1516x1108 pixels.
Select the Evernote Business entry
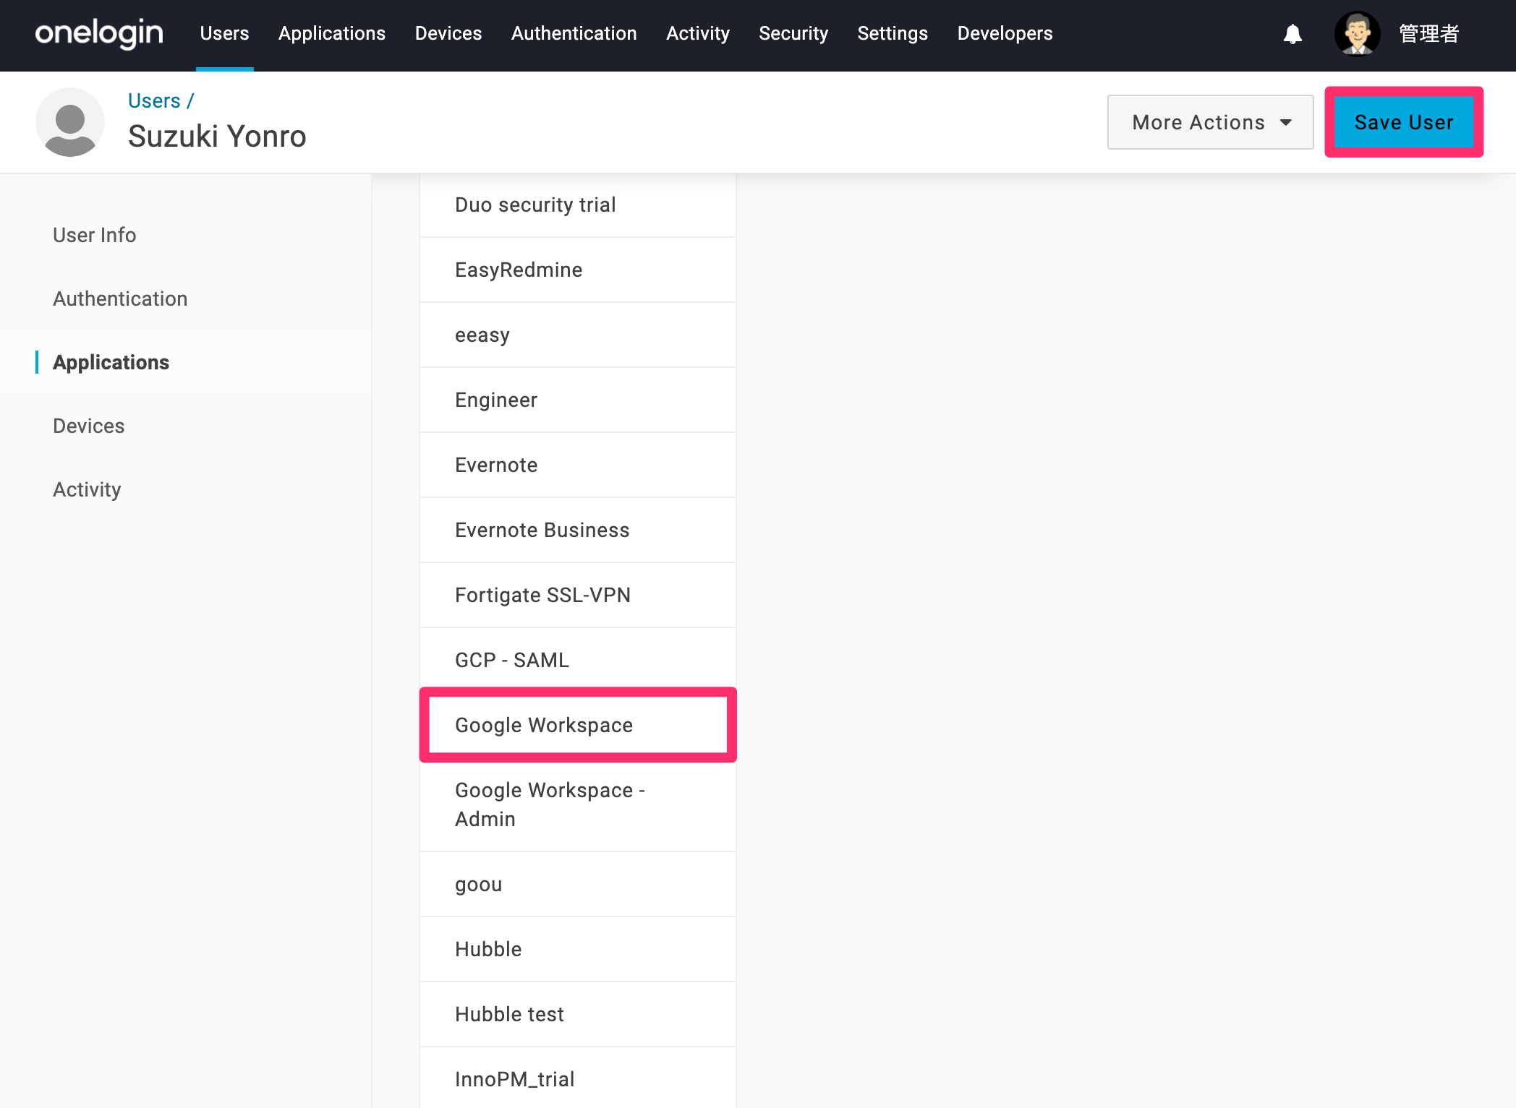578,530
